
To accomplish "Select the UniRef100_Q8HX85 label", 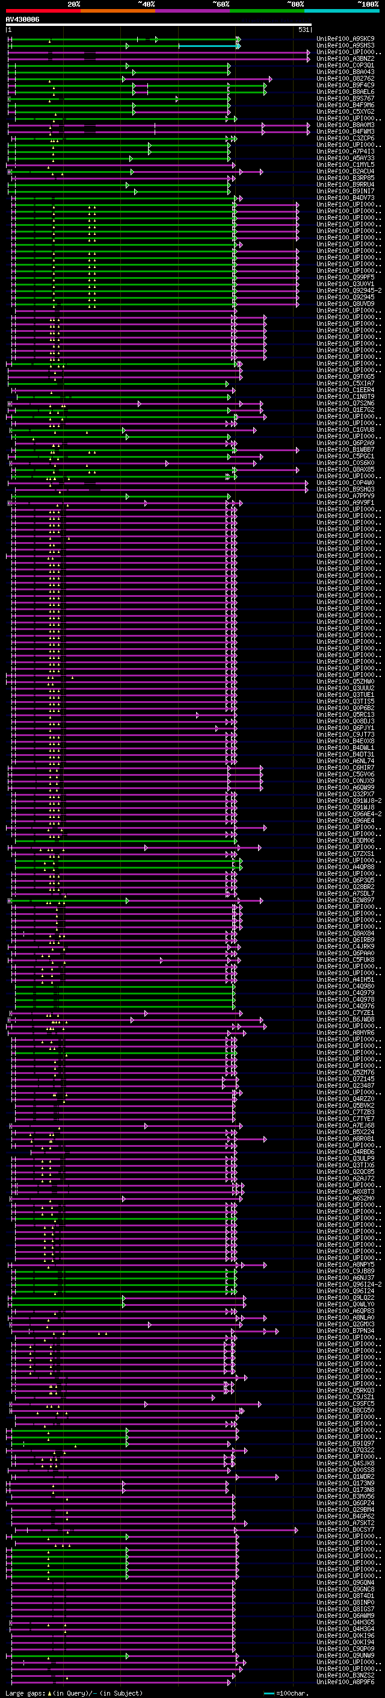I will [x=345, y=469].
